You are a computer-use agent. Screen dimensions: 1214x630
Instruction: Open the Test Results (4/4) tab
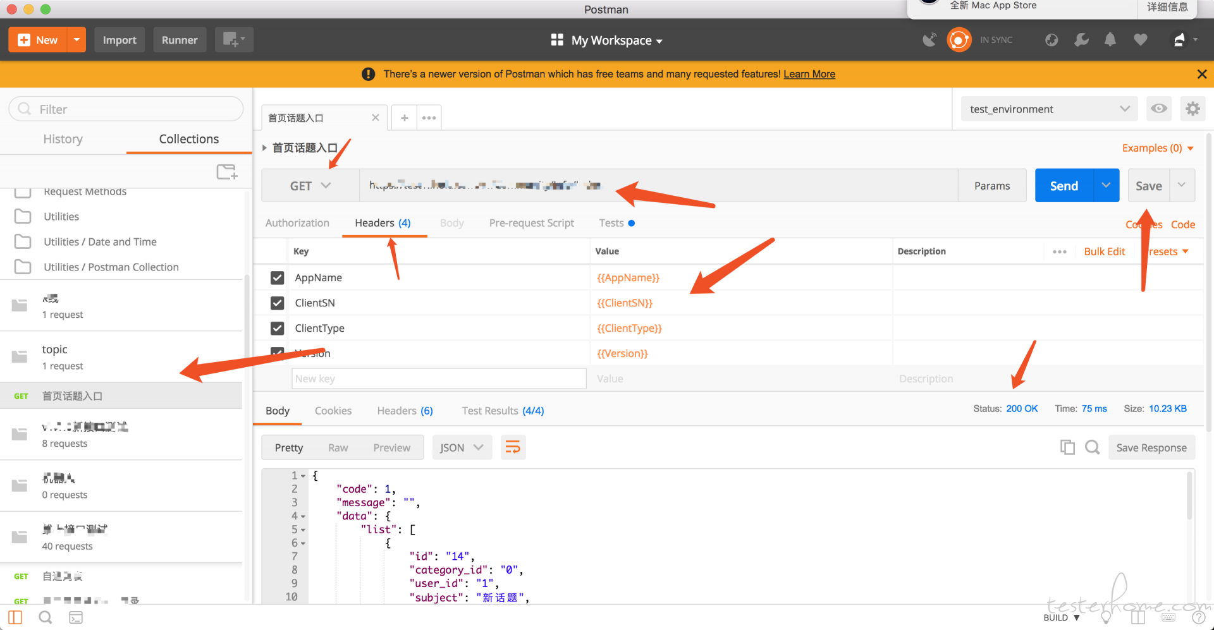[503, 411]
